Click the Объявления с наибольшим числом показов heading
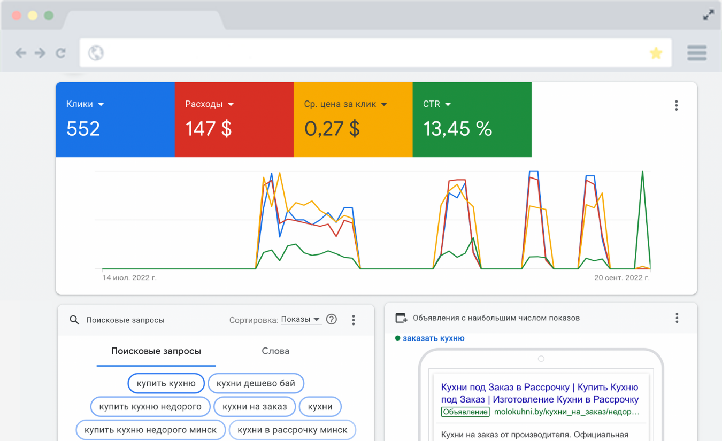The width and height of the screenshot is (722, 441). pyautogui.click(x=496, y=318)
